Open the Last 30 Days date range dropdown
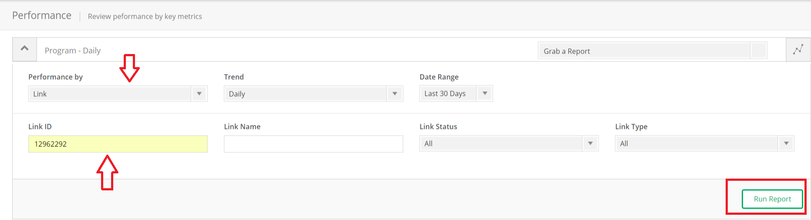This screenshot has width=811, height=220. tap(456, 93)
